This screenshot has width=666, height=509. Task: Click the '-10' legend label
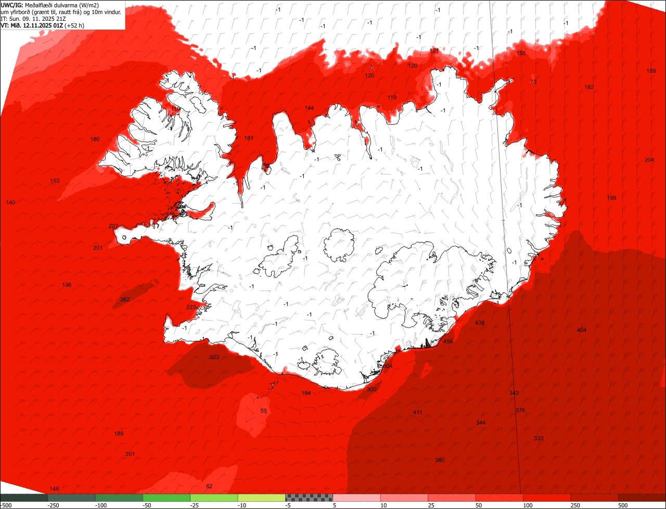click(x=242, y=505)
